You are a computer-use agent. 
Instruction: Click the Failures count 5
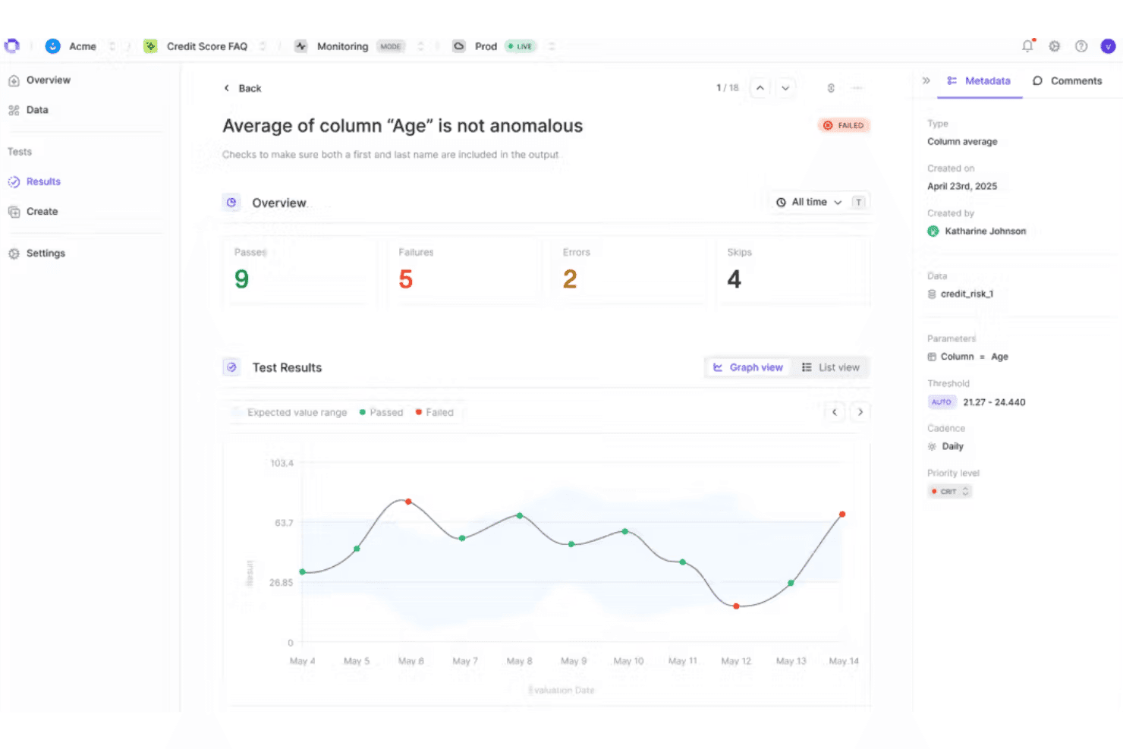406,279
